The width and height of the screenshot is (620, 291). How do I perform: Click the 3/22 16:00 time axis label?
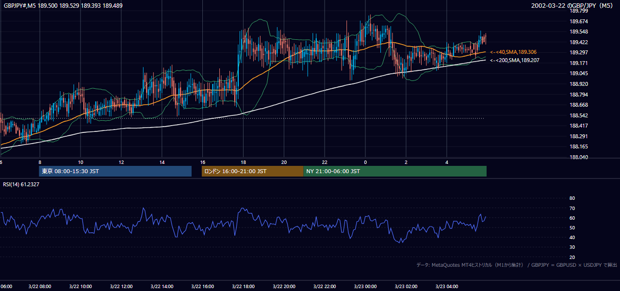pos(203,287)
